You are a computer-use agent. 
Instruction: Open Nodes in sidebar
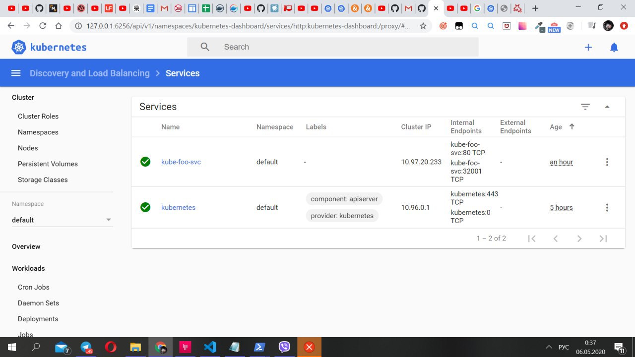click(x=28, y=148)
